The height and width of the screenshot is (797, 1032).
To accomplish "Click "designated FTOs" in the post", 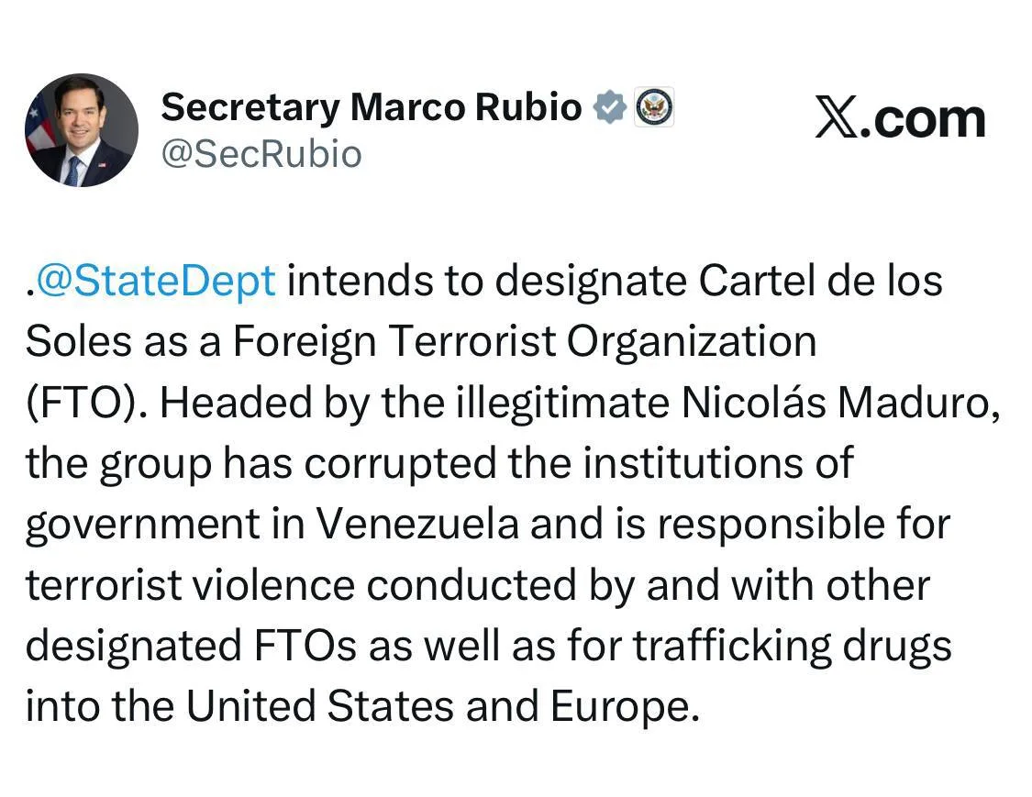I will (x=192, y=647).
